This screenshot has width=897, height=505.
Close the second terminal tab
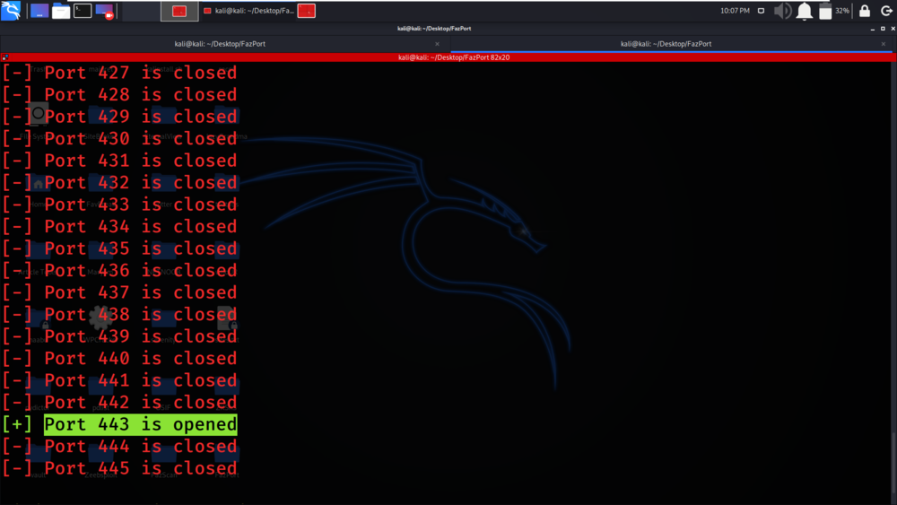(x=884, y=44)
